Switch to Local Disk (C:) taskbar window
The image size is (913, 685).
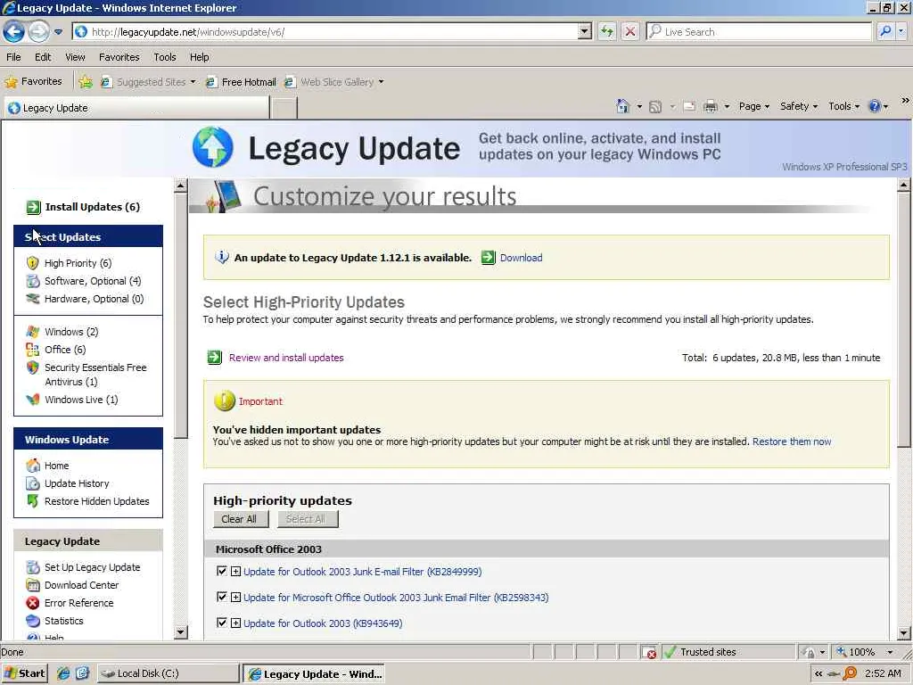169,673
